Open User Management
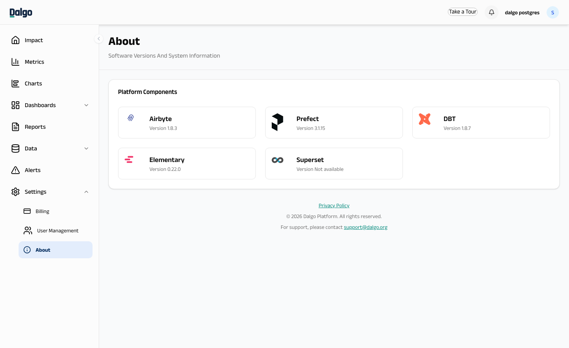Screen dimensions: 569x348 (55, 230)
